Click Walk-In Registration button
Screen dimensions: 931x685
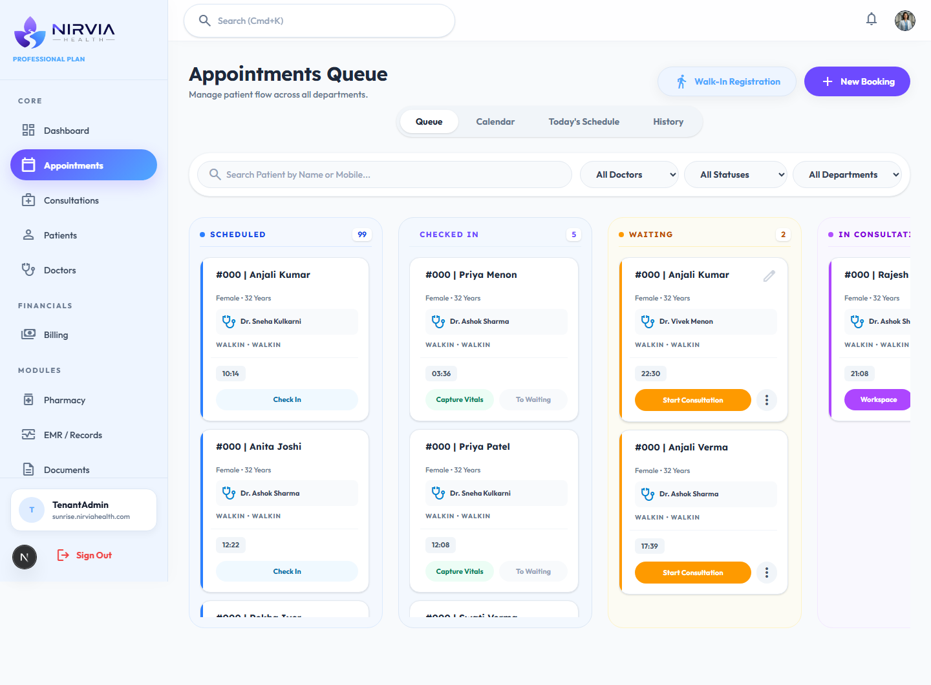point(727,81)
